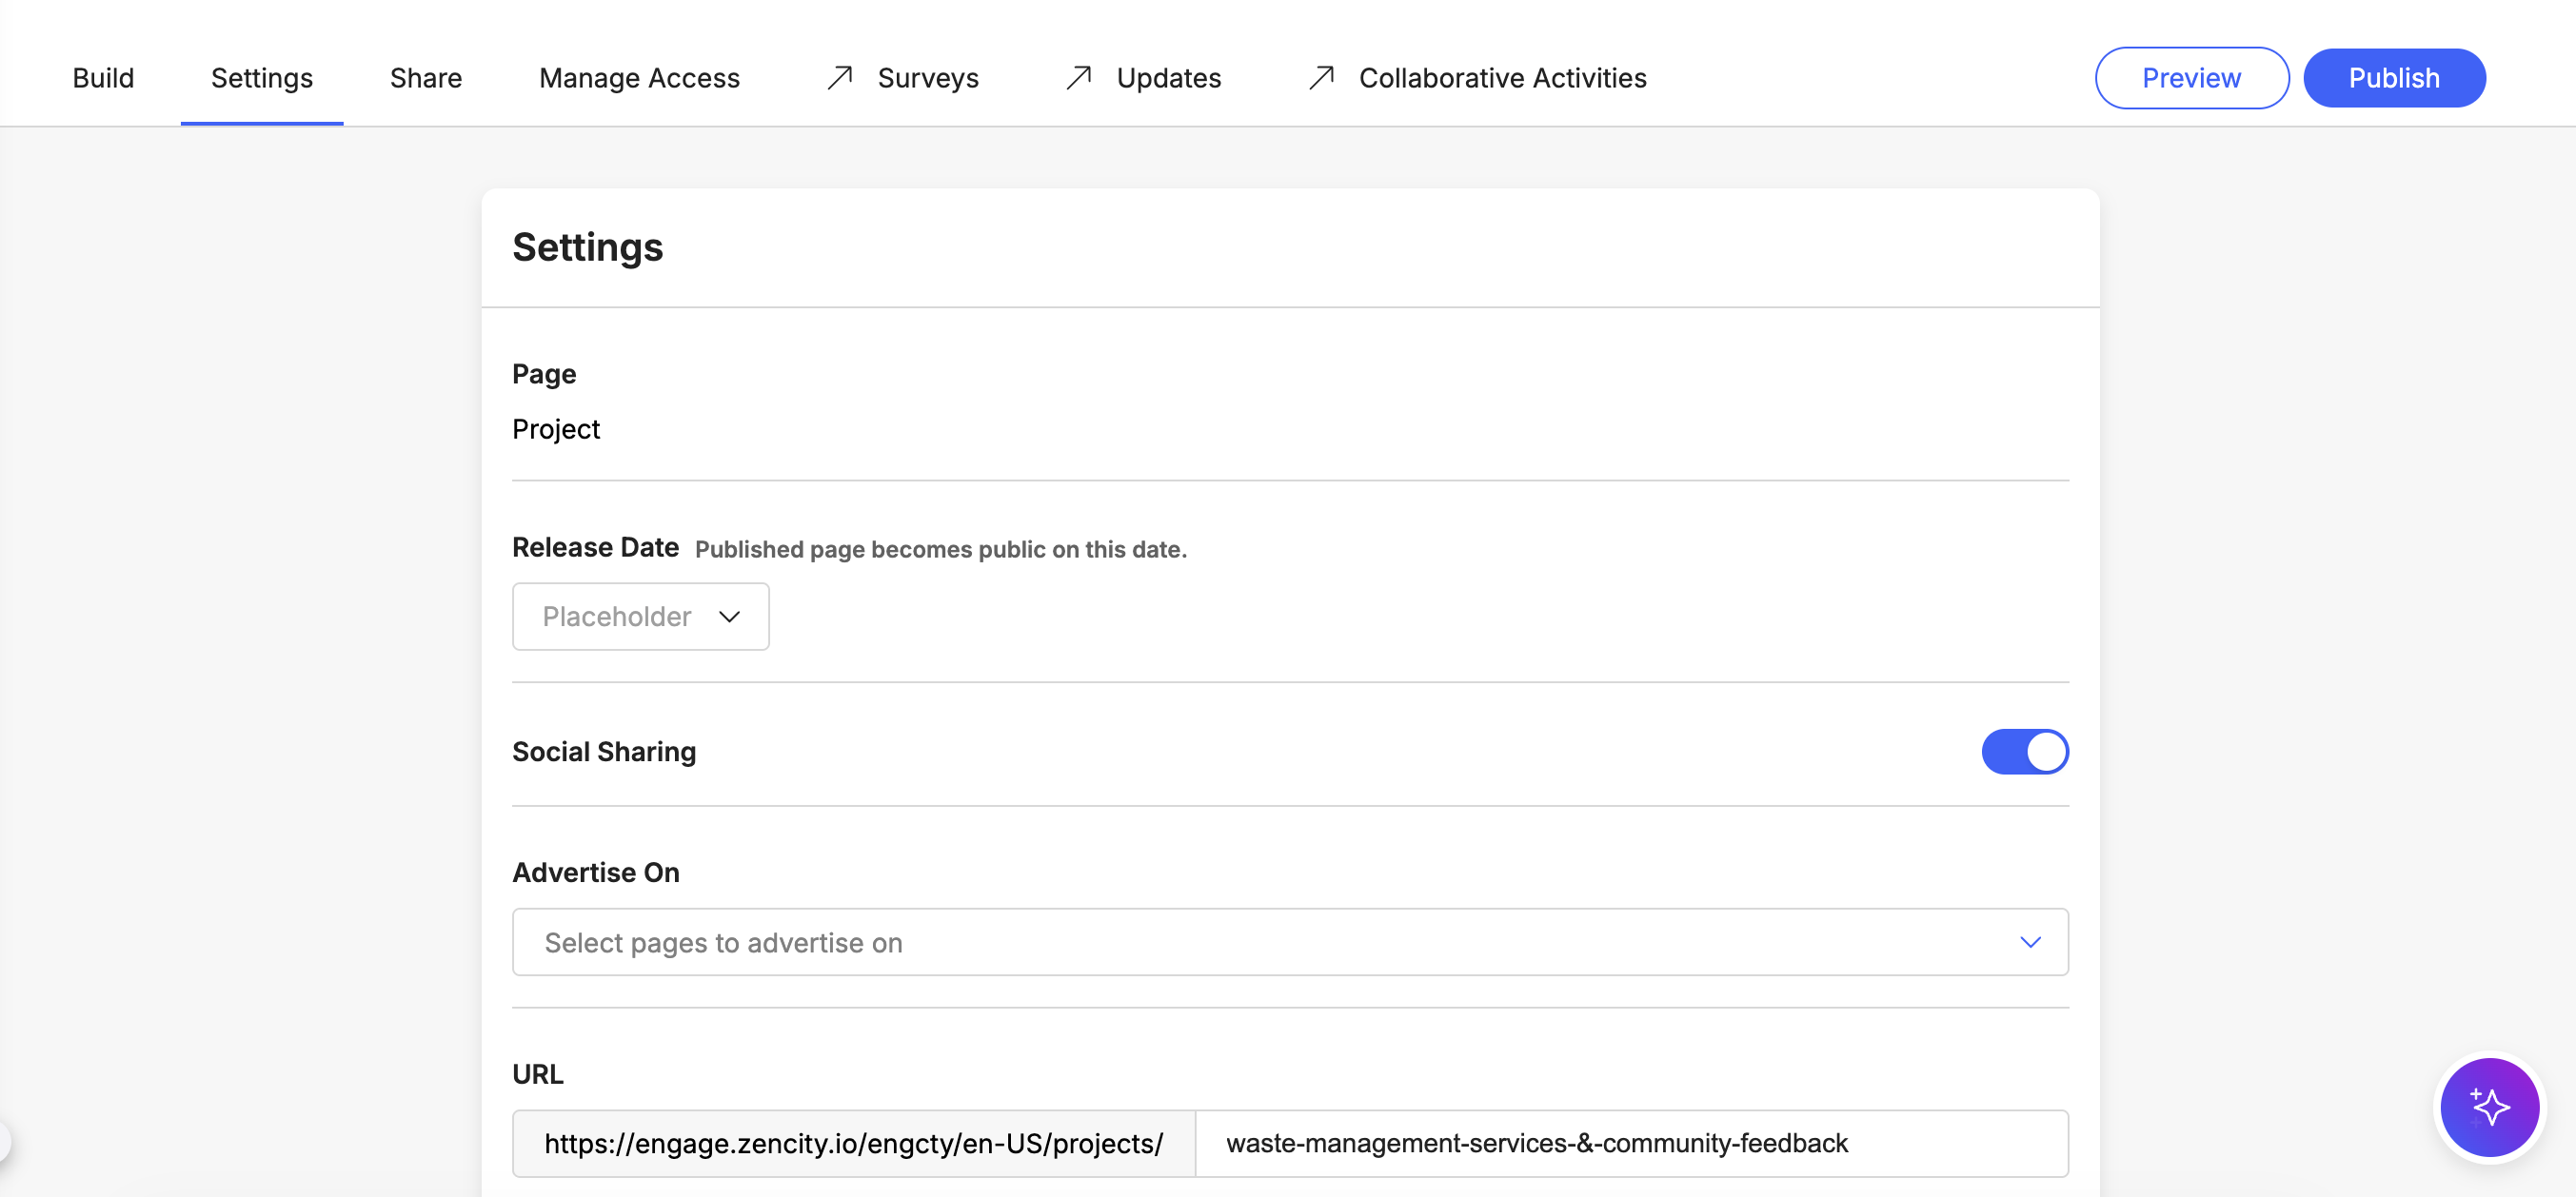Click the URL slug input field

pos(1630,1143)
